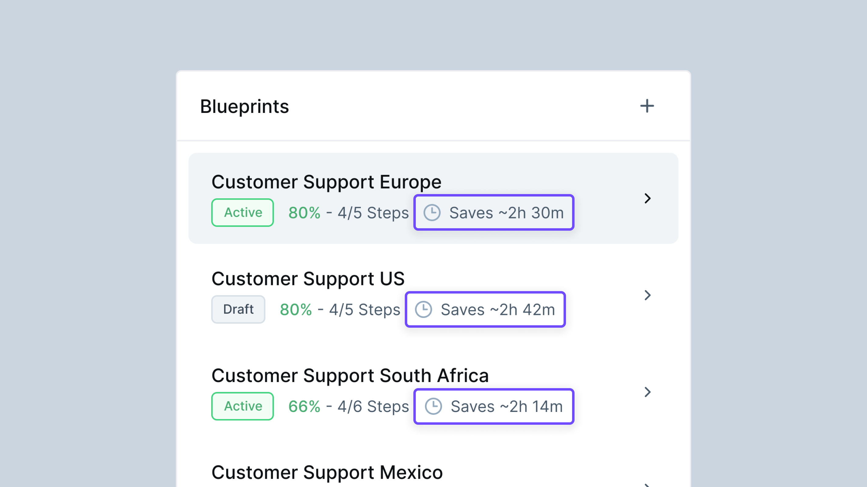Click the Draft status badge on Customer Support US

(238, 309)
